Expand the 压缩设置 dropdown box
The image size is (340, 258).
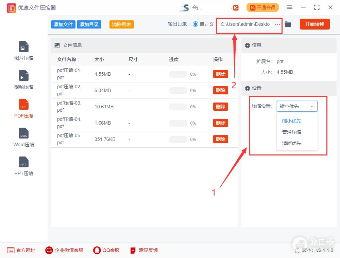(297, 106)
